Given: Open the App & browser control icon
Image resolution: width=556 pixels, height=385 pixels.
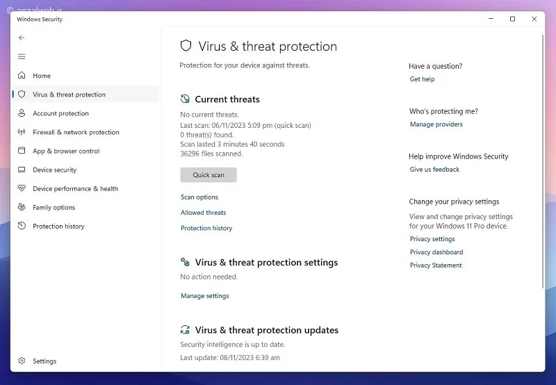Looking at the screenshot, I should (x=22, y=151).
